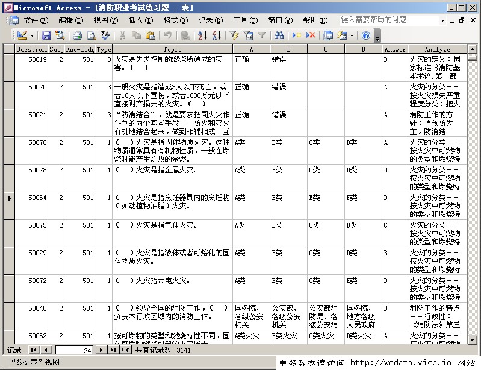
Task: Expand the New Object dropdown arrow
Action: (x=352, y=35)
